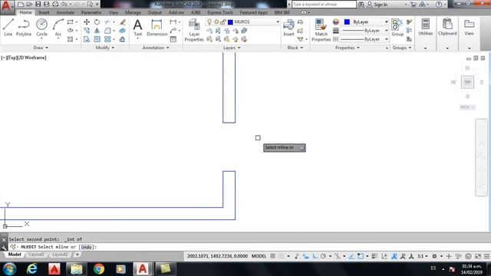Image resolution: width=491 pixels, height=276 pixels.
Task: Switch to the Layout1 tab
Action: pyautogui.click(x=36, y=255)
